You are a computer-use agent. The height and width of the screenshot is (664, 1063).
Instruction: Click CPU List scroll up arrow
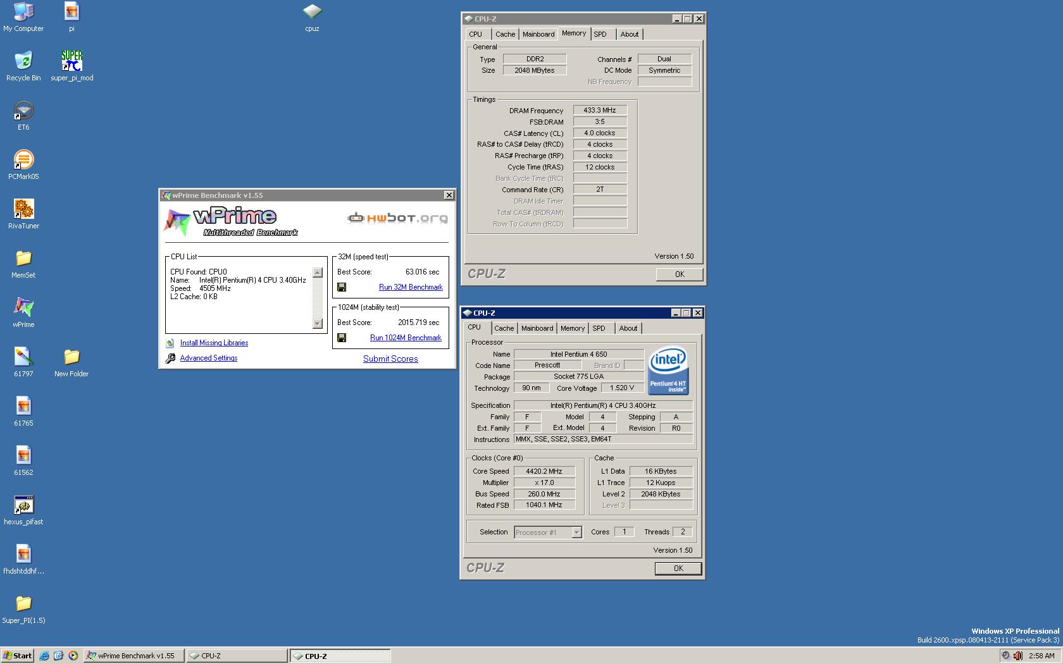pyautogui.click(x=318, y=273)
